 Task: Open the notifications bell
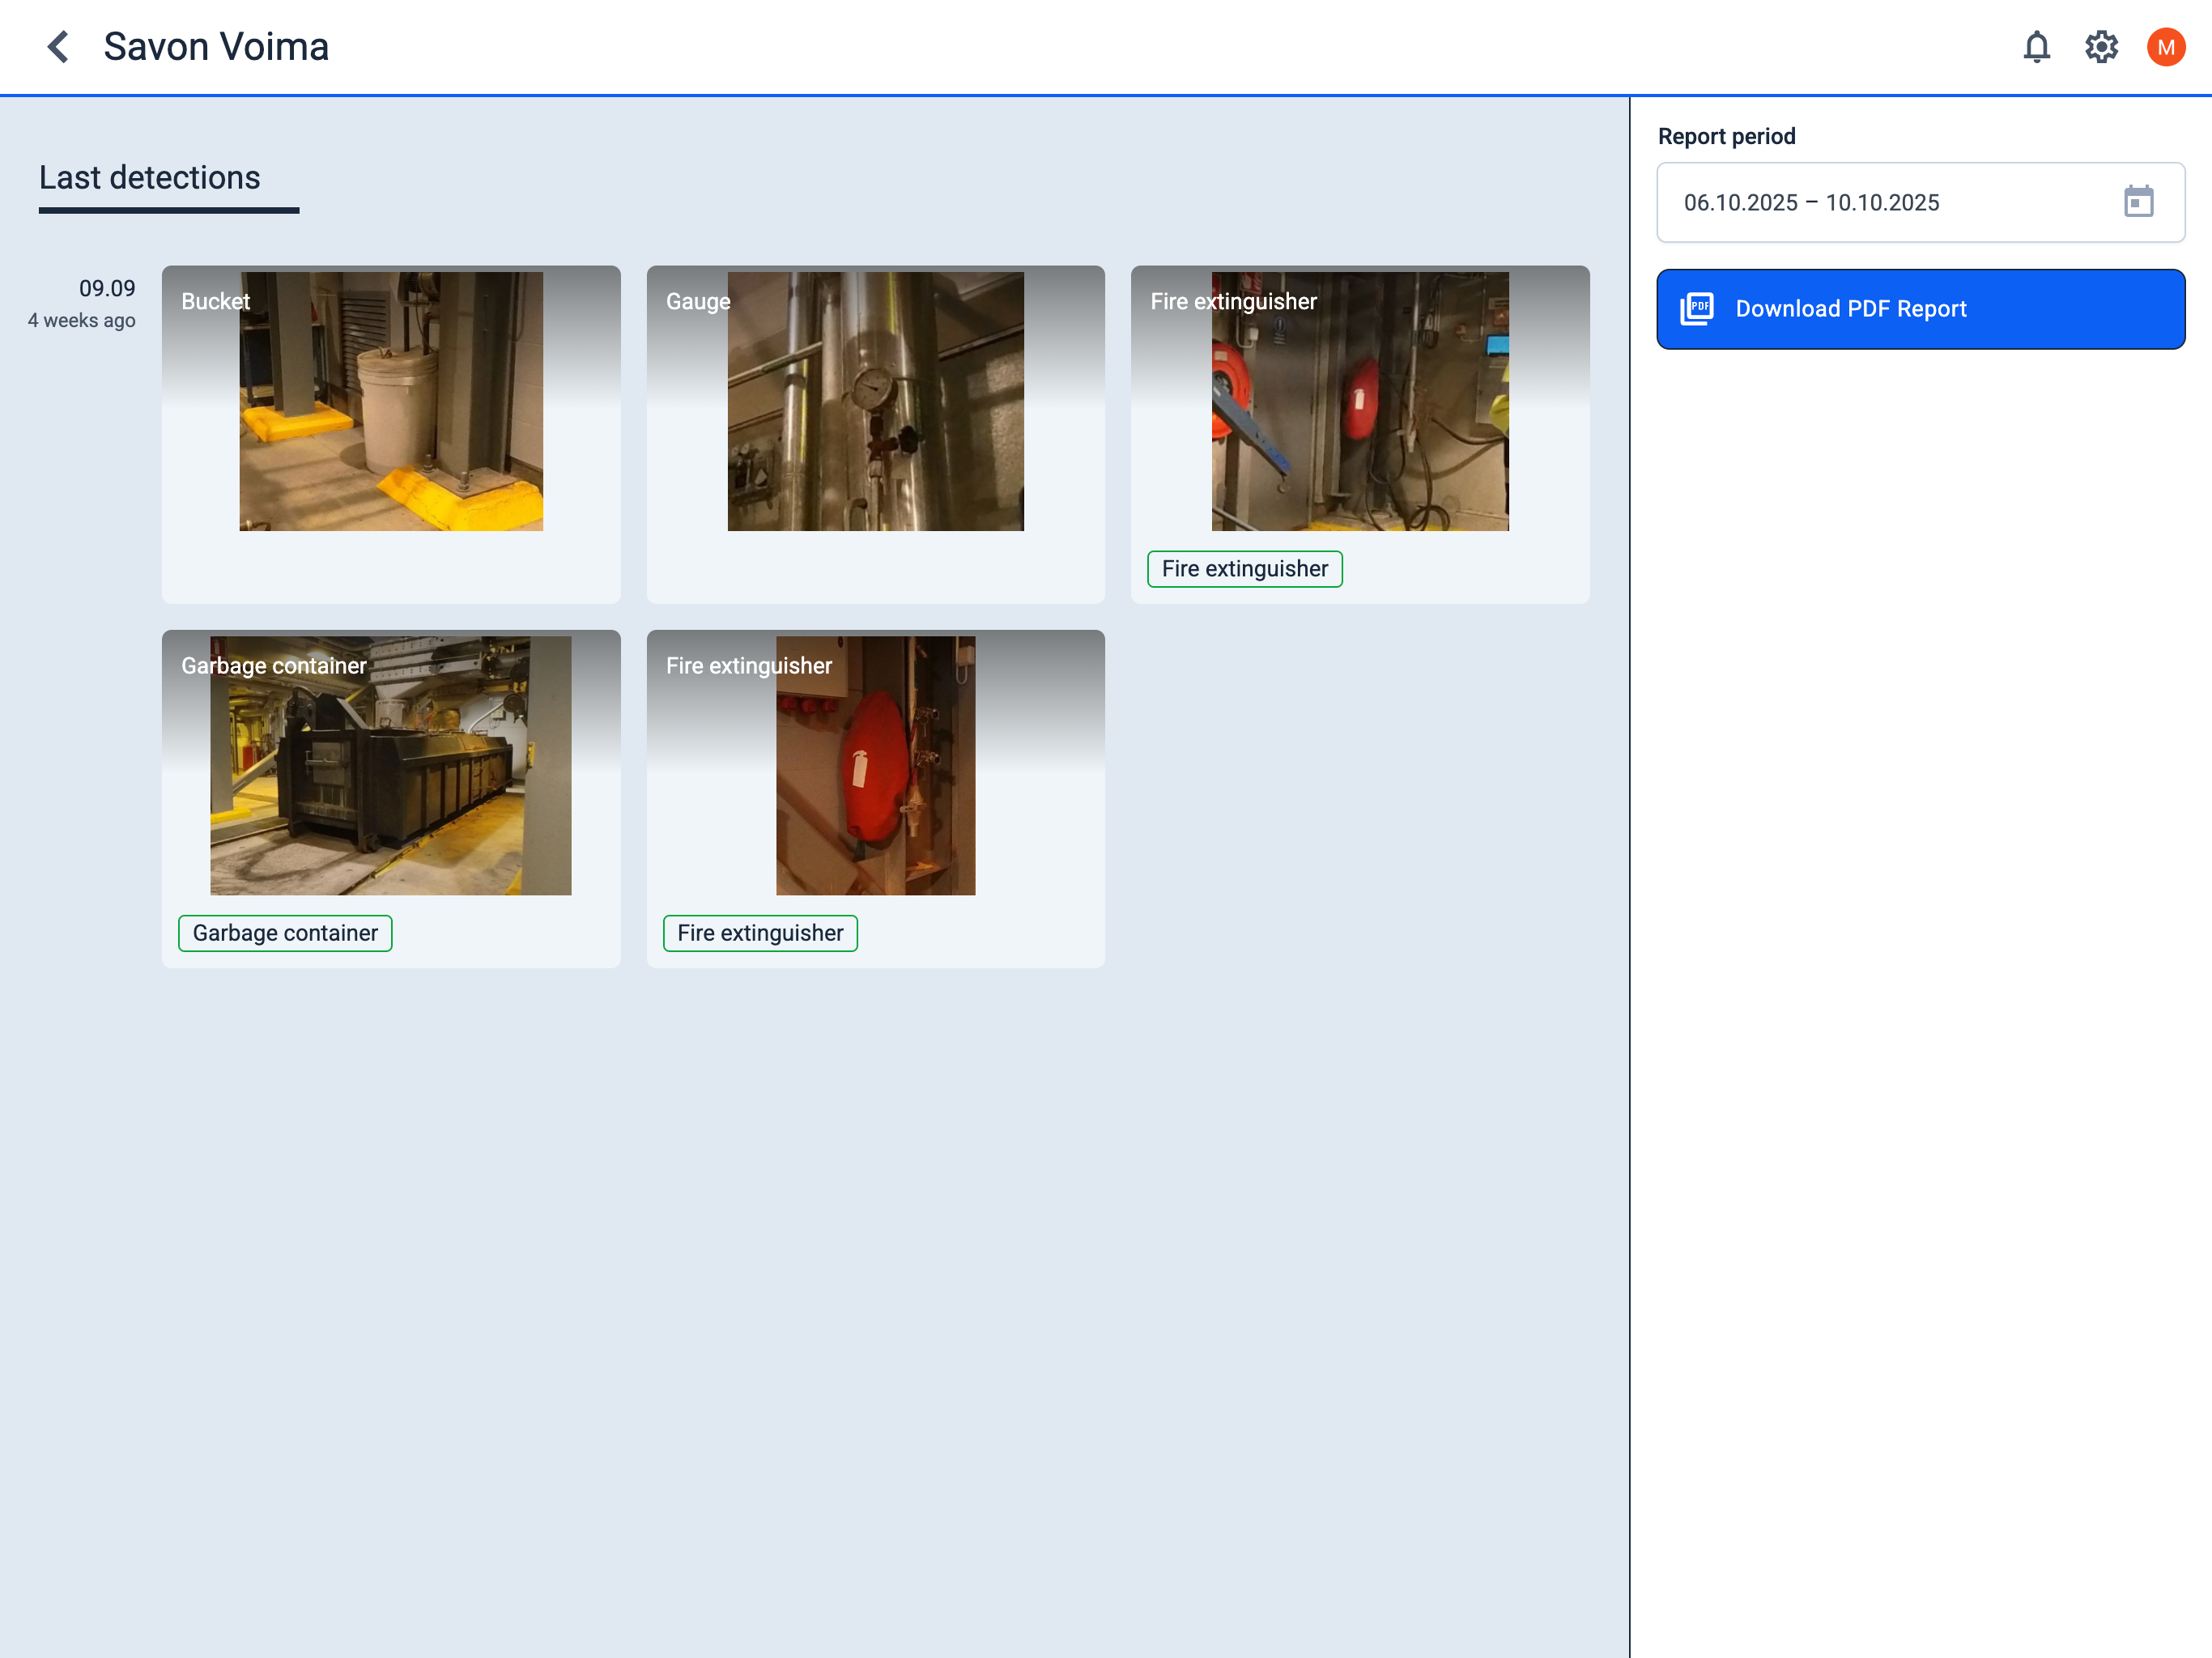2036,47
